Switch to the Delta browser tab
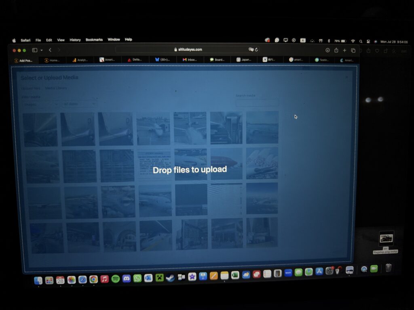This screenshot has height=310, width=414. (135, 60)
